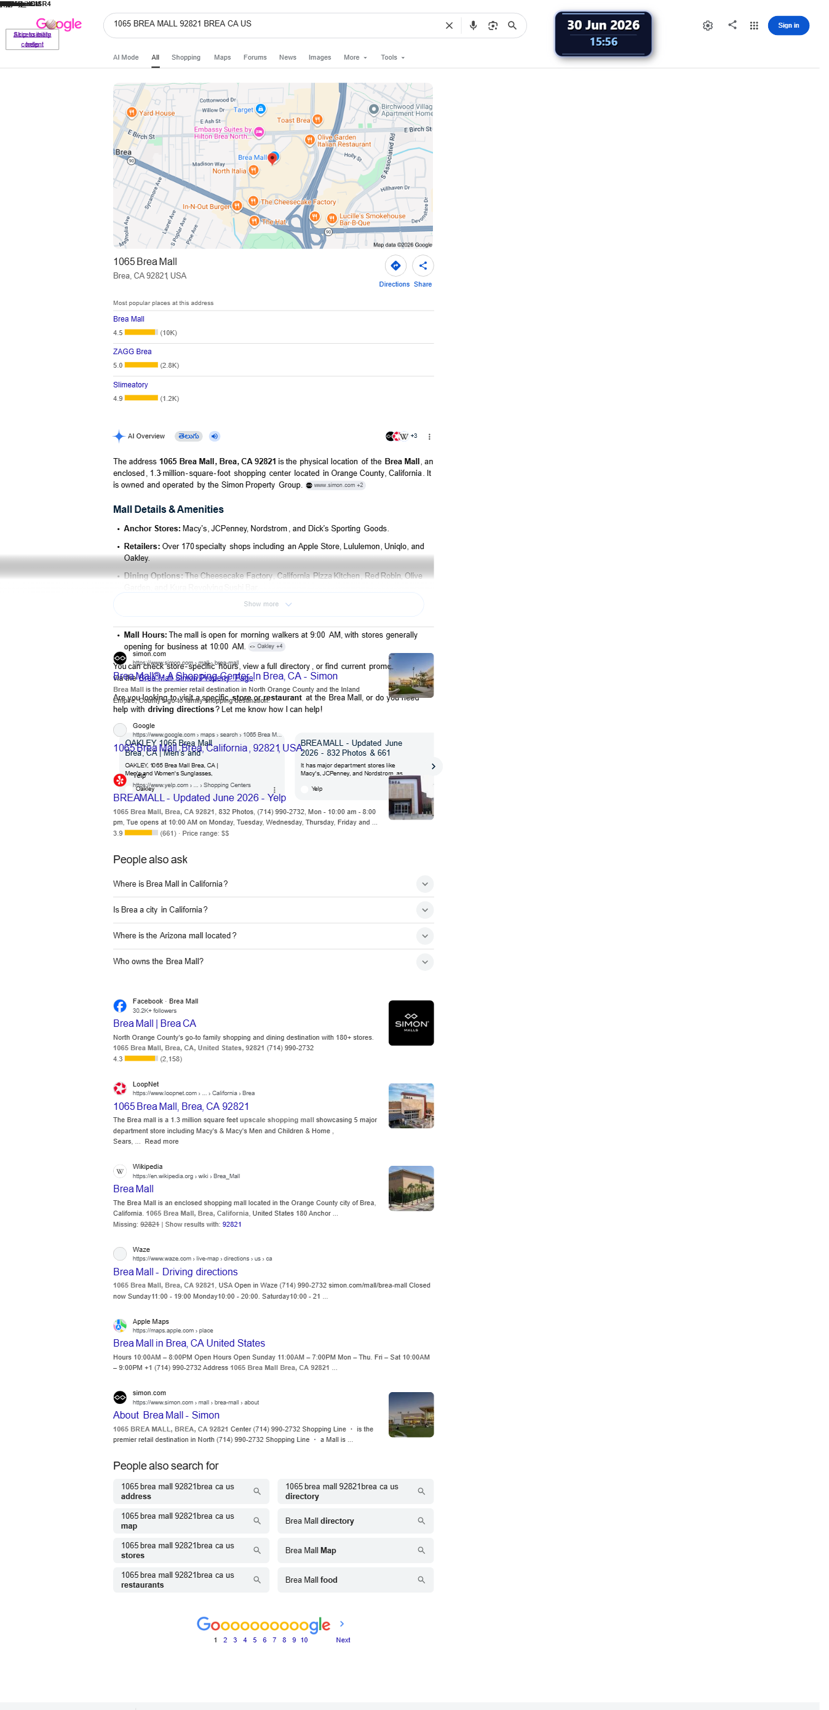Switch to Shopping results tab
Image resolution: width=829 pixels, height=1710 pixels.
188,58
